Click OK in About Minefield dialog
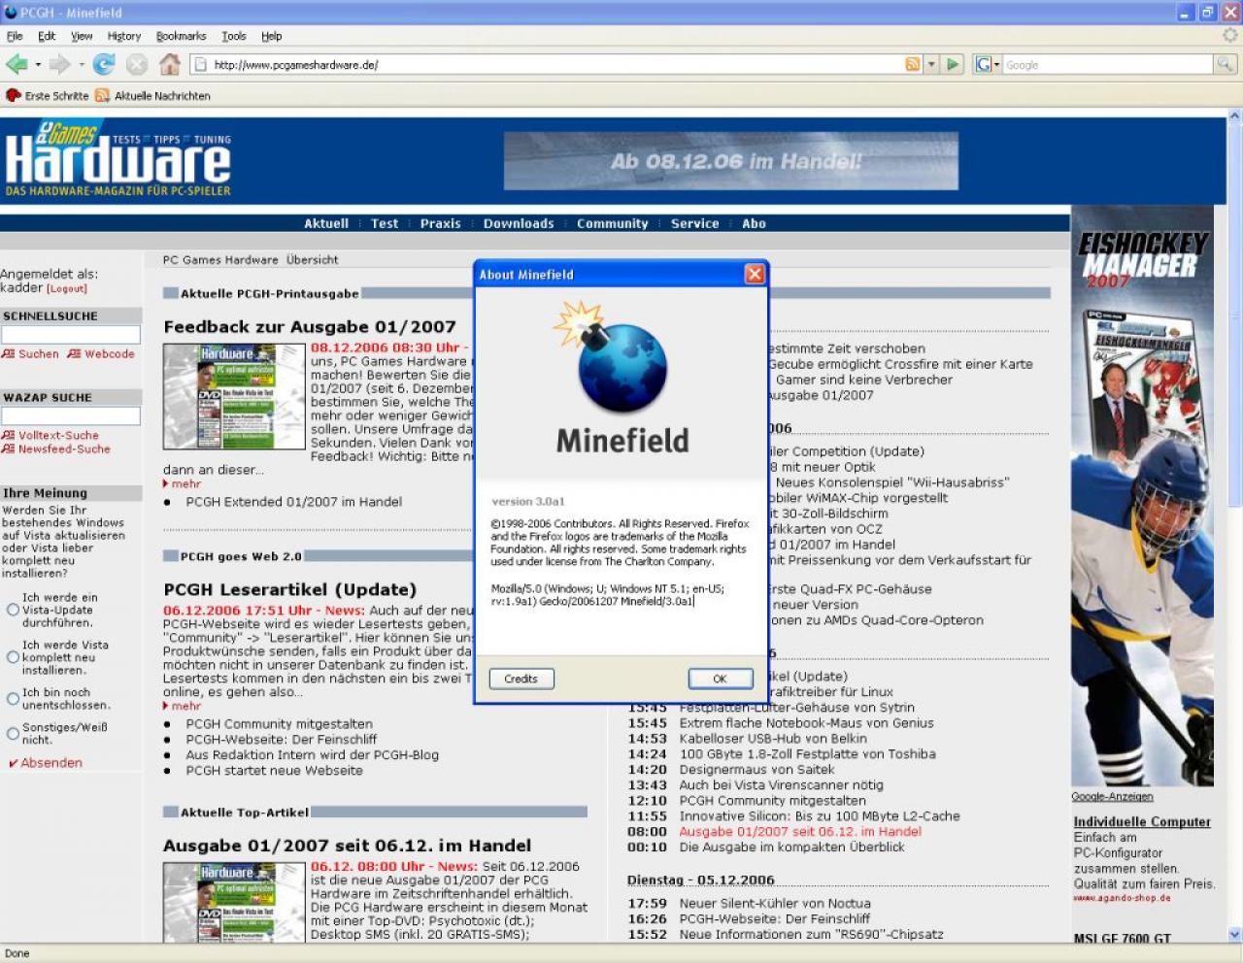Screen dimensions: 1243x963 coord(720,679)
